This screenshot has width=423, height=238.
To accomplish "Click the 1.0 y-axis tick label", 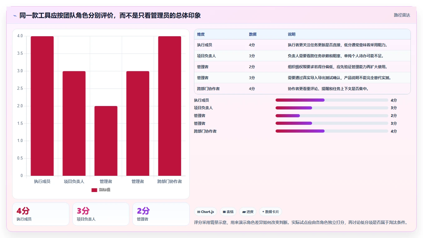I will point(20,141).
